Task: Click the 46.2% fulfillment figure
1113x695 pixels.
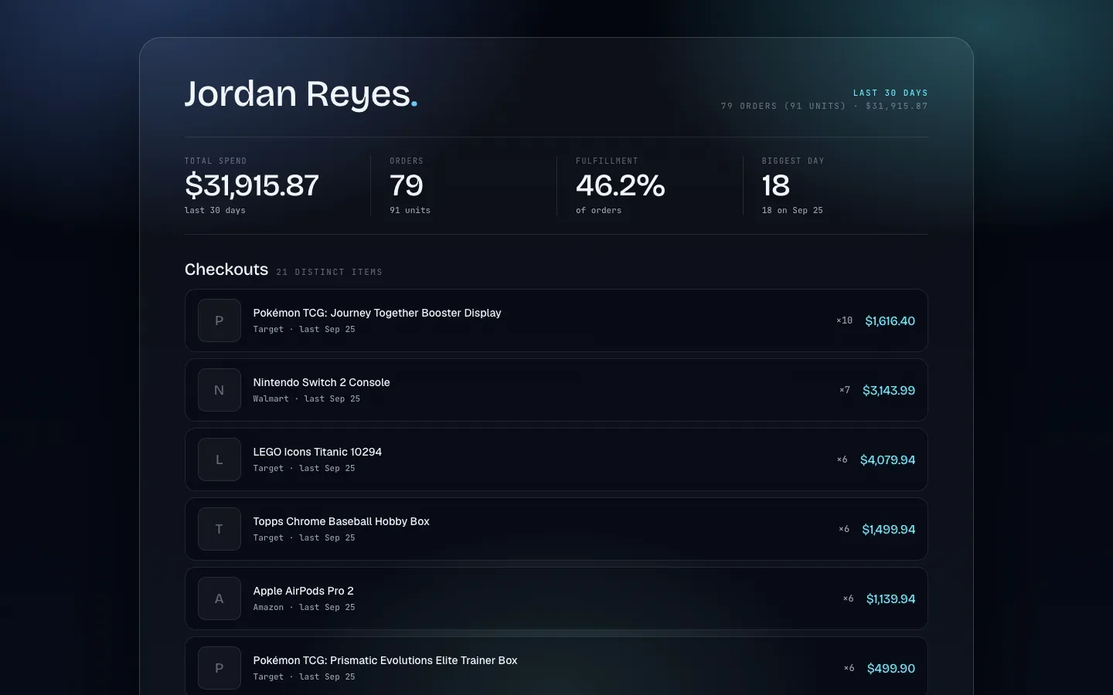Action: [x=621, y=185]
